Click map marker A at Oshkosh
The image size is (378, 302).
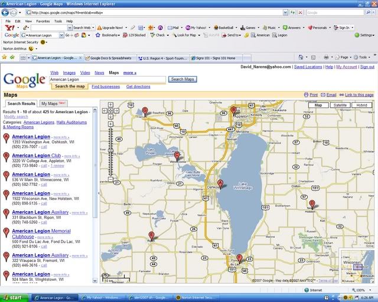click(220, 184)
